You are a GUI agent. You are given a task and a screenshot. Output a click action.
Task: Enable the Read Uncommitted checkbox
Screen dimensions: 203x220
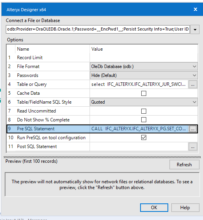point(144,111)
